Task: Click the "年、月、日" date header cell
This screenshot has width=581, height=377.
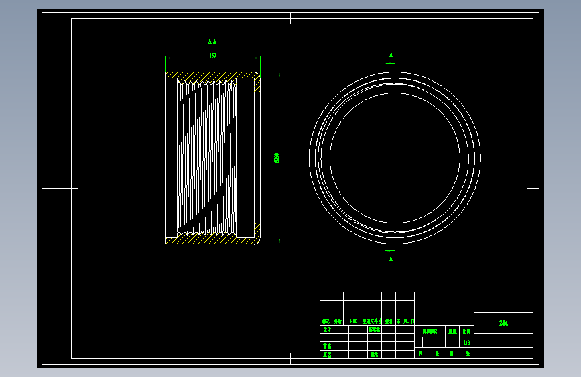Action: pyautogui.click(x=405, y=321)
